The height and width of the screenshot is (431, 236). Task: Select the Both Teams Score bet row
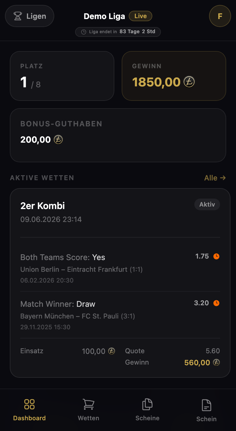point(120,268)
